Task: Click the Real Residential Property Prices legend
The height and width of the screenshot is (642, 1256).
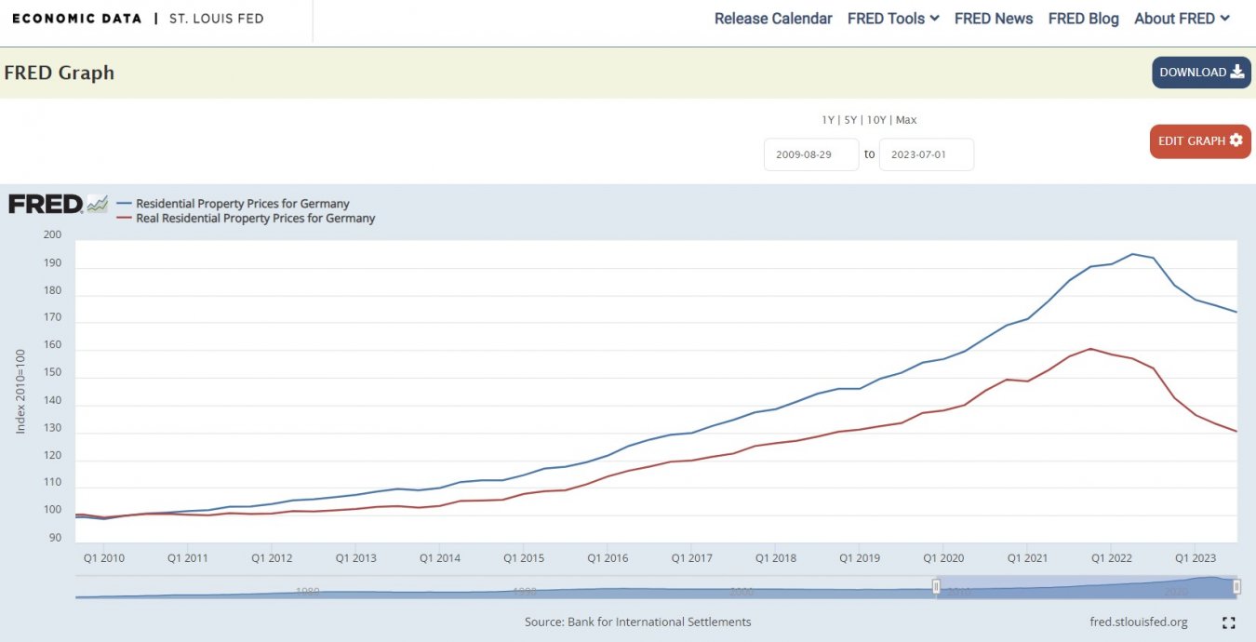Action: (255, 219)
